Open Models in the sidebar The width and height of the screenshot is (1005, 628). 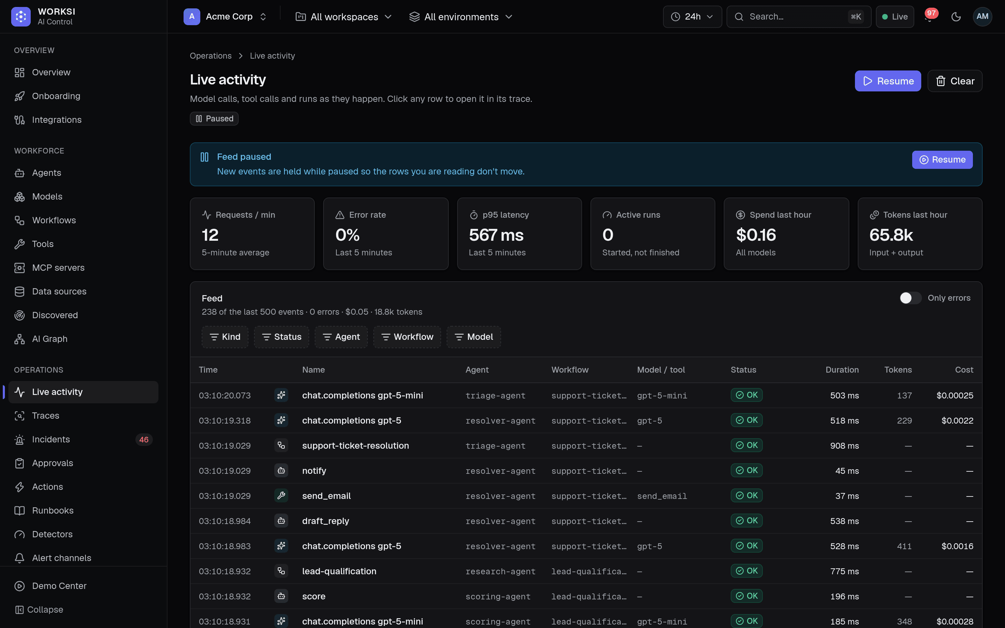[83, 196]
